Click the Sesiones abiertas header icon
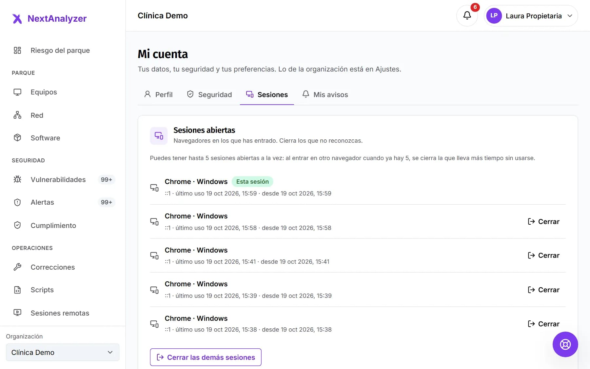This screenshot has width=590, height=369. [x=159, y=136]
